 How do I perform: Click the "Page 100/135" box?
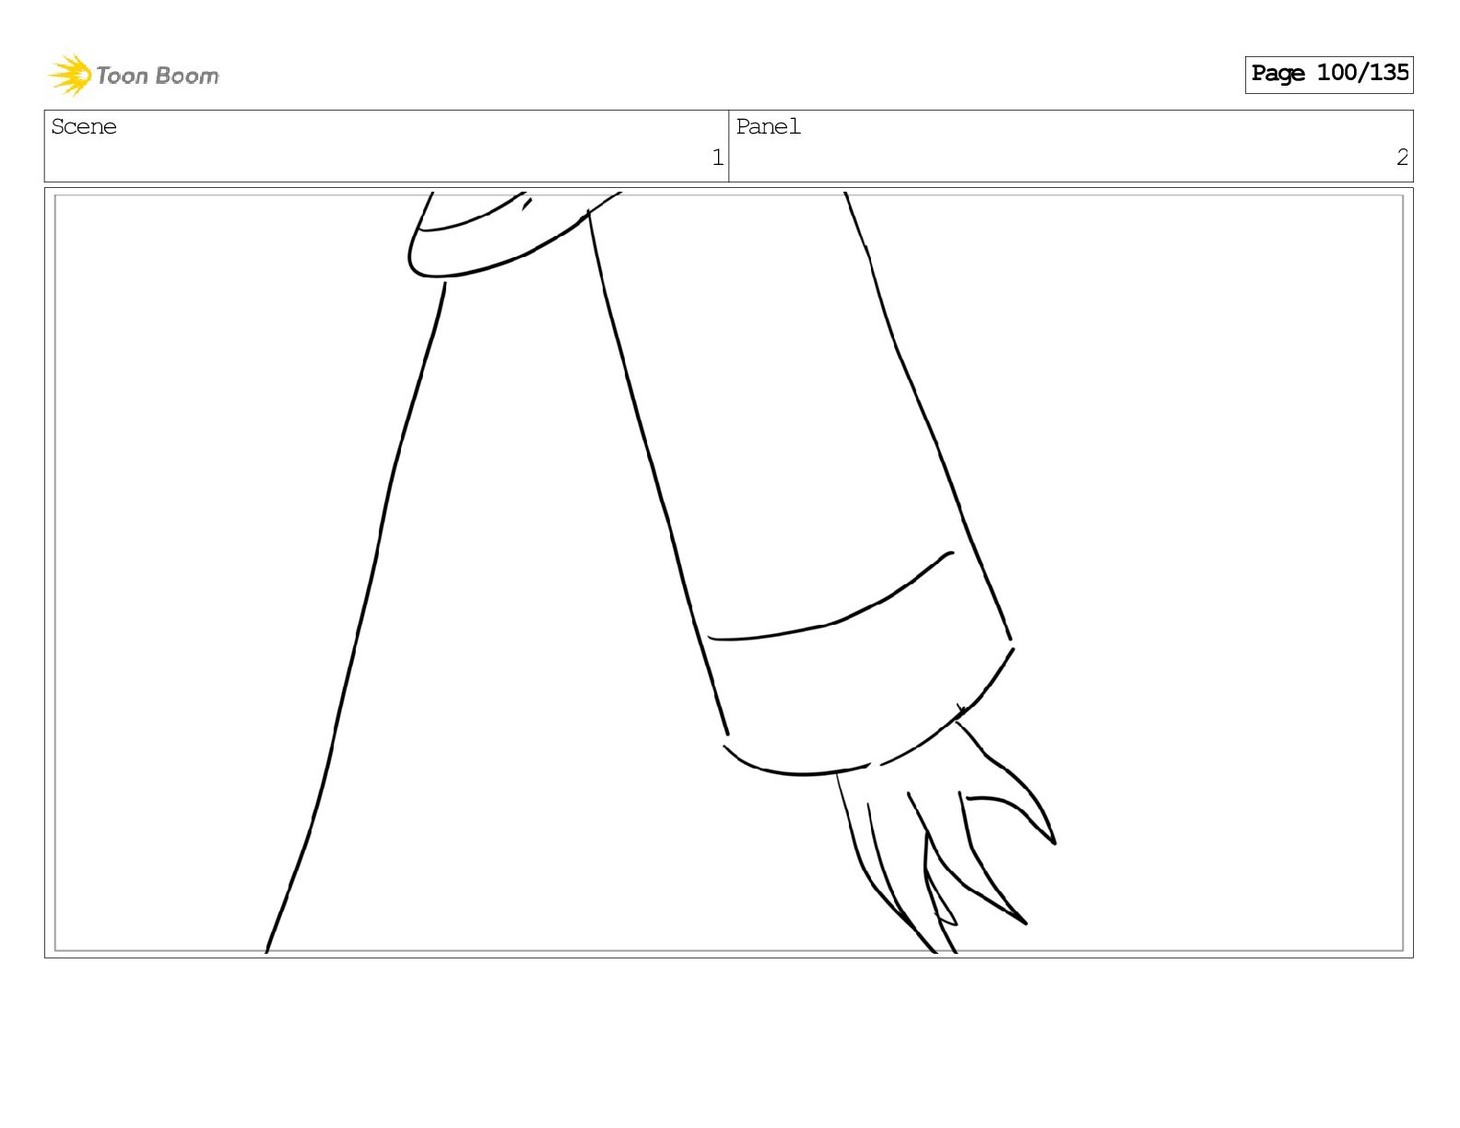pos(1328,74)
